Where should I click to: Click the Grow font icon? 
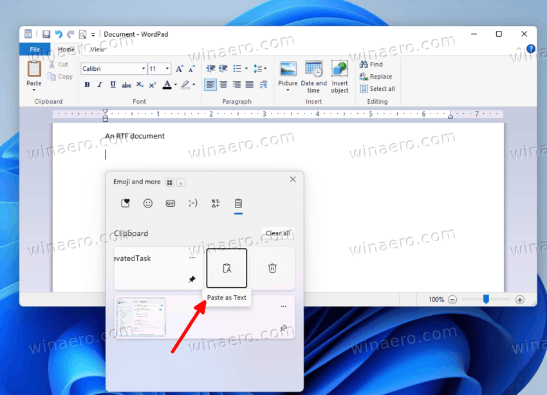pos(180,69)
